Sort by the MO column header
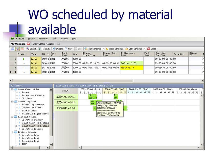This screenshot has height=153, width=205. pyautogui.click(x=46, y=54)
